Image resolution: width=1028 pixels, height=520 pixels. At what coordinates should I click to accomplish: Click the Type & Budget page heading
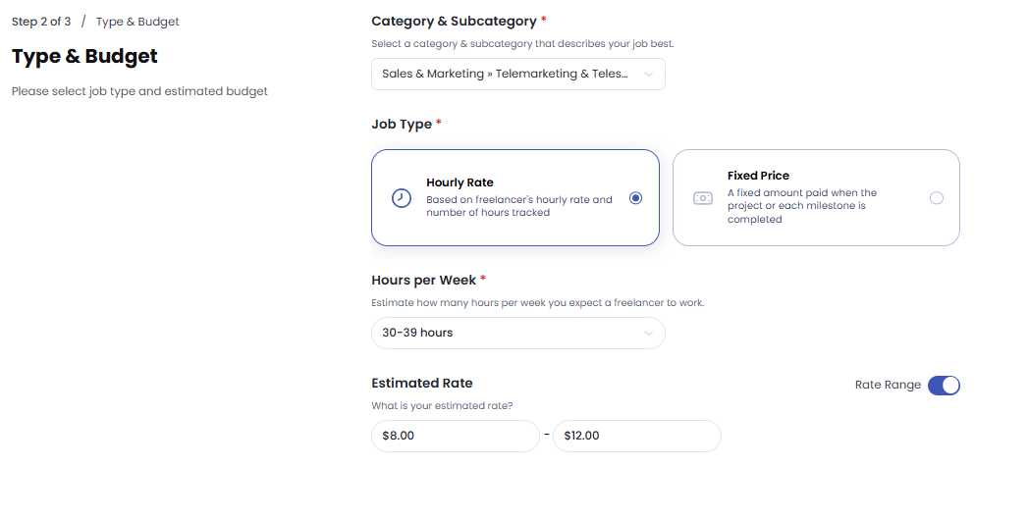point(84,57)
